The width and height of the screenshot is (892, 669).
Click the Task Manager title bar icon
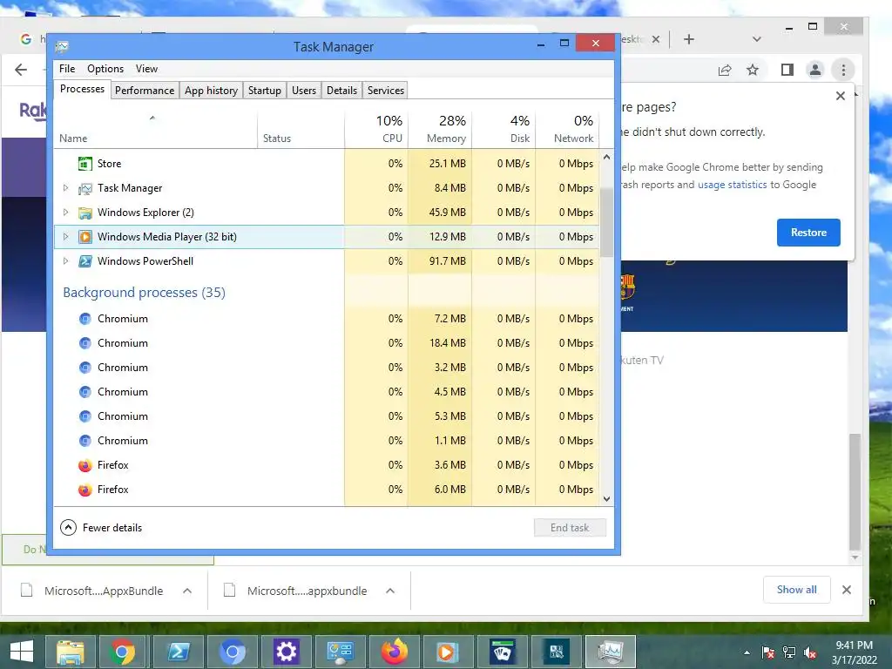62,47
